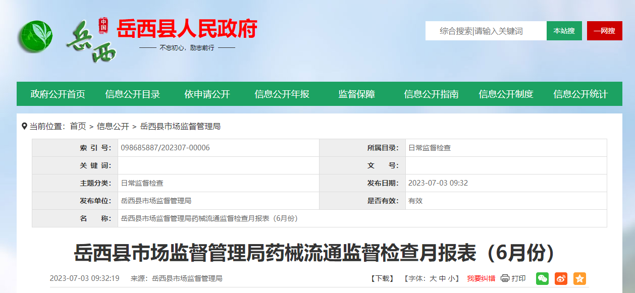Click the orange star favorites icon
This screenshot has width=635, height=293.
pyautogui.click(x=579, y=278)
